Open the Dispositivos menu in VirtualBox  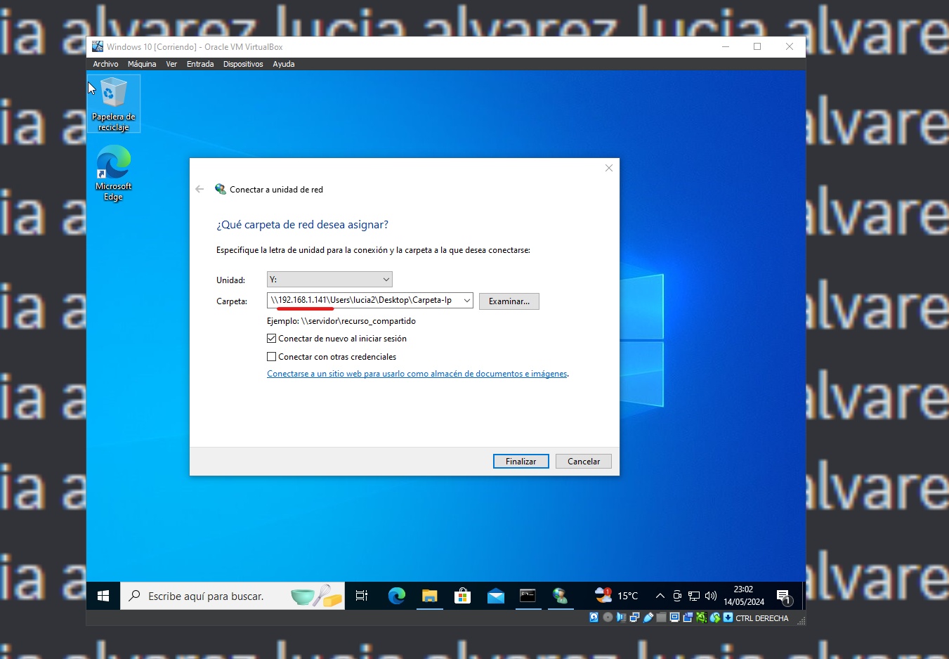click(243, 63)
